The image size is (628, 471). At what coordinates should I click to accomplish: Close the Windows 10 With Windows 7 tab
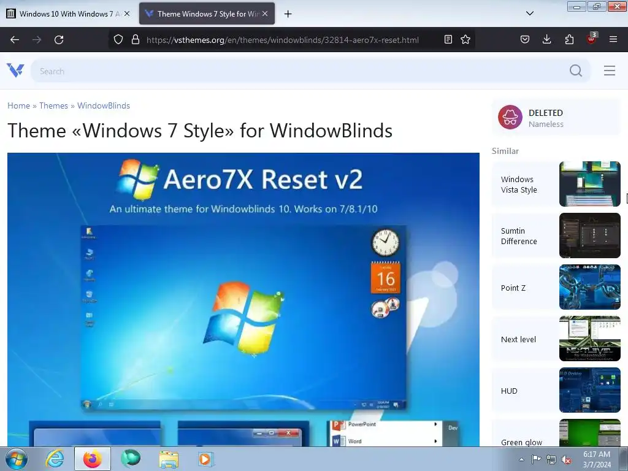coord(127,13)
